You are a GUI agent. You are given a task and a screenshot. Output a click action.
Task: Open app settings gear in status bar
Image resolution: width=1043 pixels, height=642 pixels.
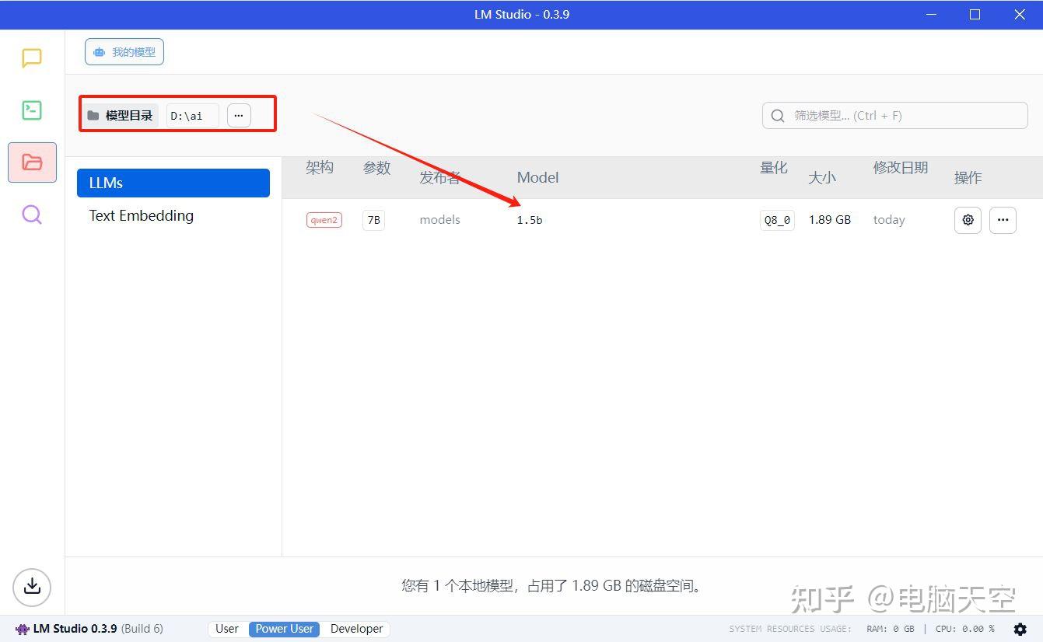click(x=1020, y=629)
